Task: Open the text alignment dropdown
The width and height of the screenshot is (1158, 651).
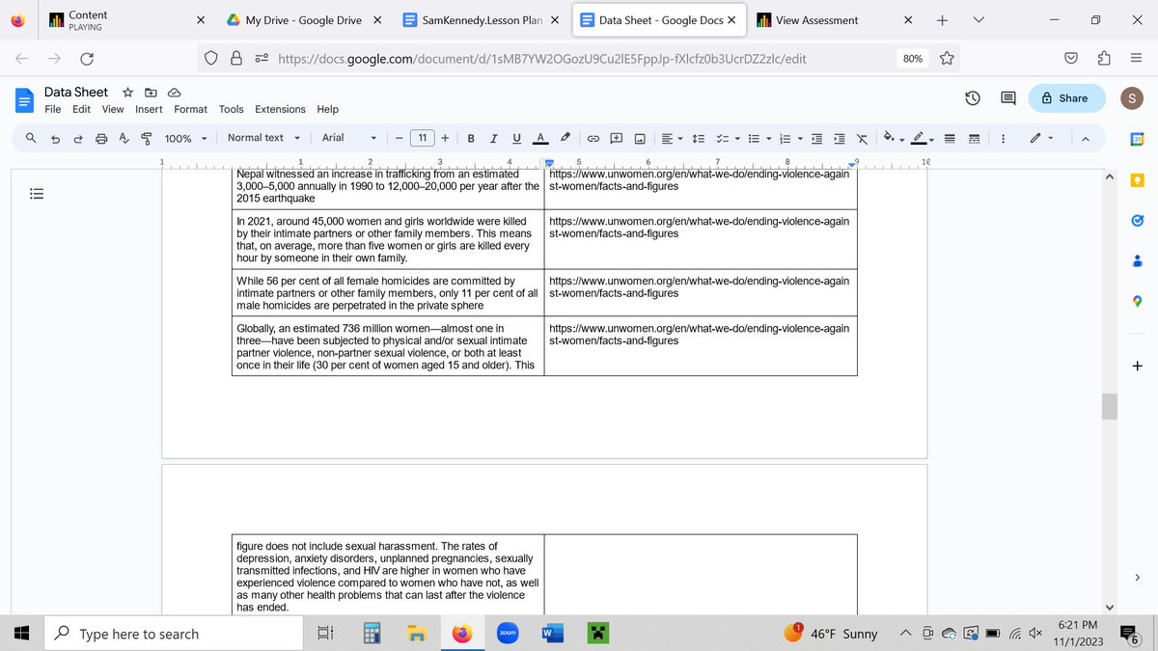Action: click(672, 138)
